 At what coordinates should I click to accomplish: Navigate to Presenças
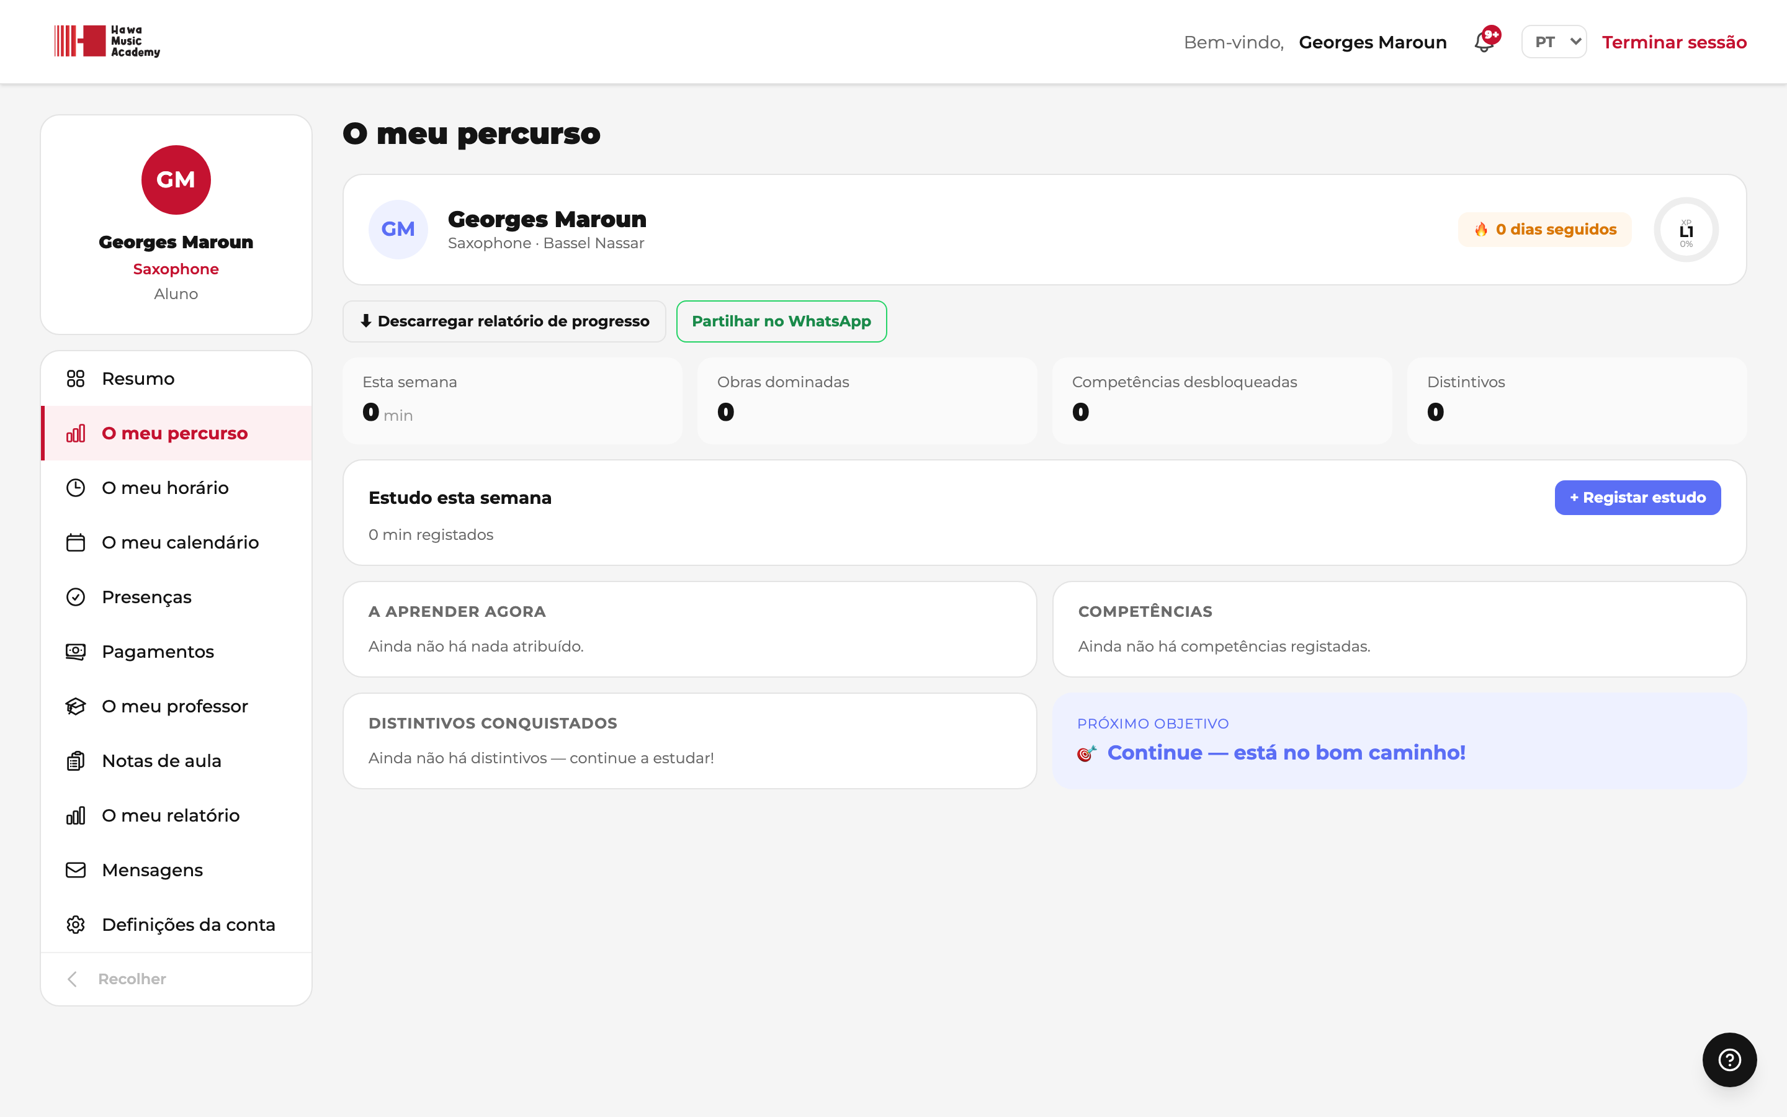coord(176,598)
